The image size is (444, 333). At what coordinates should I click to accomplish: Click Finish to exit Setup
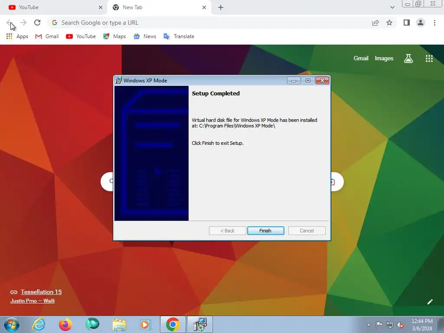(265, 231)
